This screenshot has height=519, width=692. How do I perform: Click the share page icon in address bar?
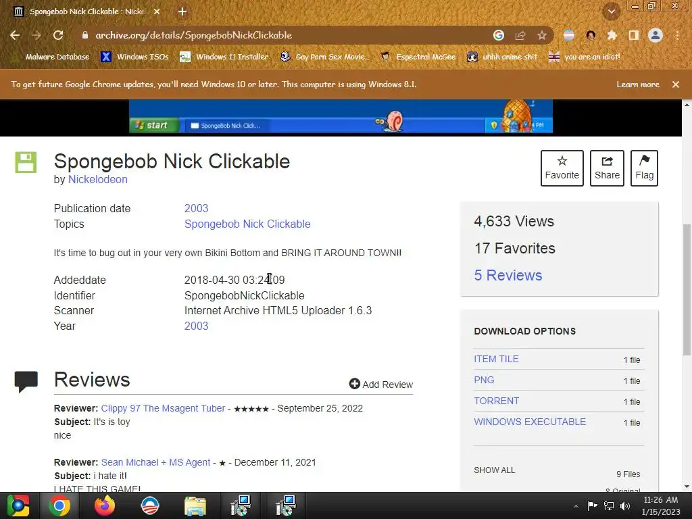pos(520,35)
